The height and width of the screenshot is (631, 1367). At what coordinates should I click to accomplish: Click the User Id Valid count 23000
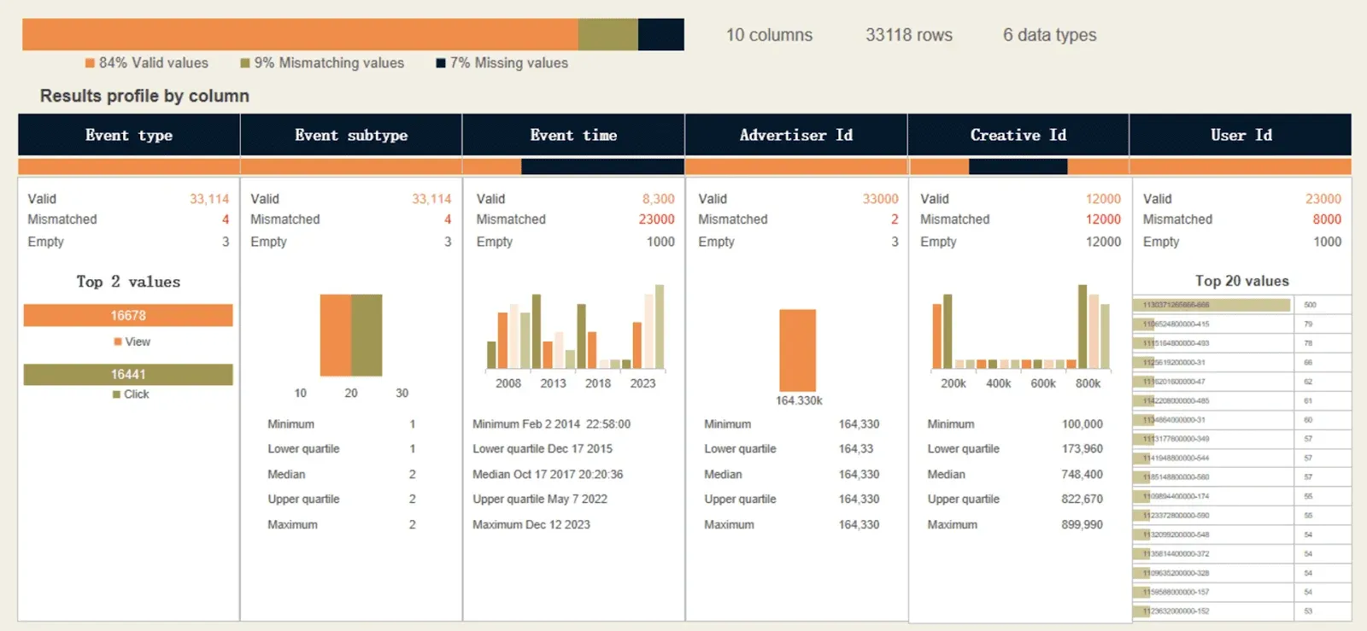(1323, 199)
